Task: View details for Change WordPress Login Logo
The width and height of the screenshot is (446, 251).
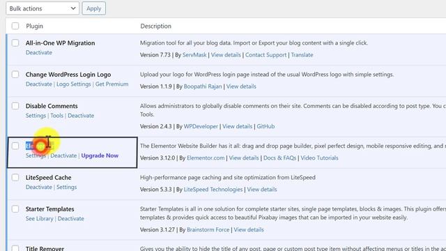Action: tap(241, 86)
